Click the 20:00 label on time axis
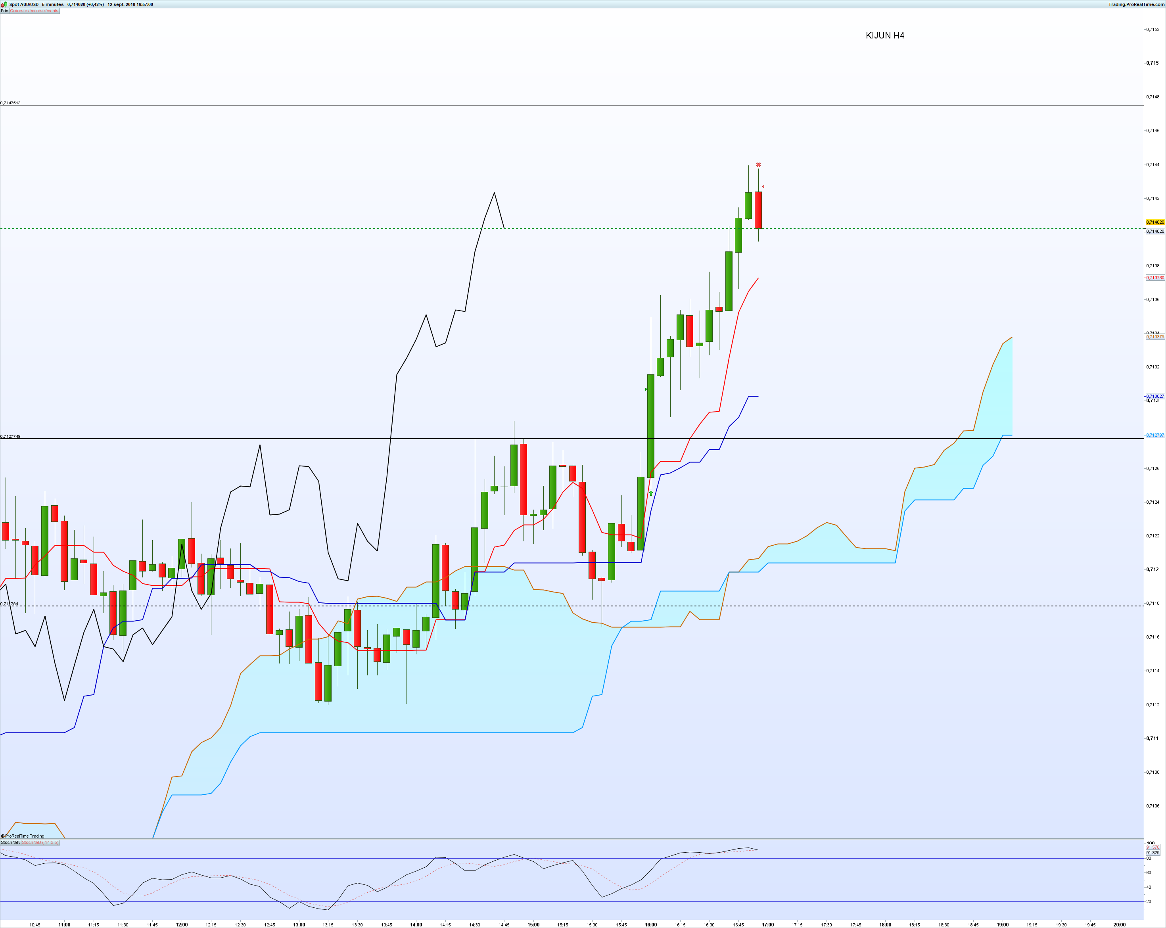The height and width of the screenshot is (928, 1166). (x=1120, y=925)
